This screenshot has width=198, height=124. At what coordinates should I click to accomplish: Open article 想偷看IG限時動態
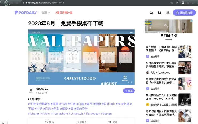(161, 81)
